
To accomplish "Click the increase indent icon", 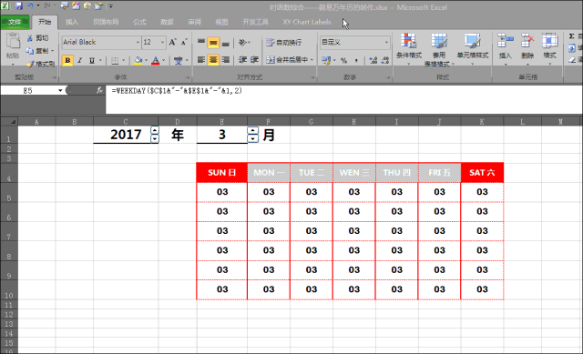I will [255, 59].
